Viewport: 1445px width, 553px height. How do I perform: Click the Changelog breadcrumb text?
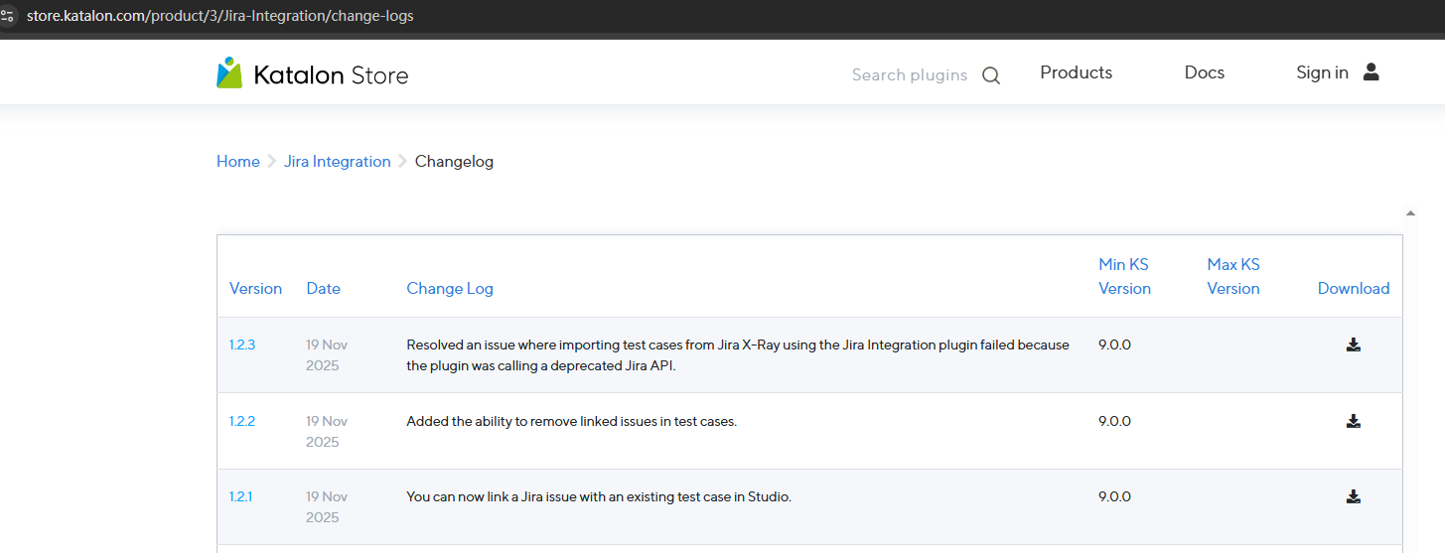pos(454,161)
